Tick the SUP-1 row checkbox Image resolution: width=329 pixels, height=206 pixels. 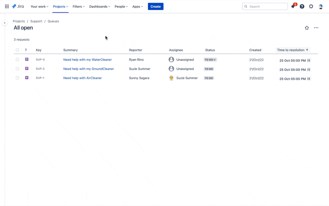[17, 78]
